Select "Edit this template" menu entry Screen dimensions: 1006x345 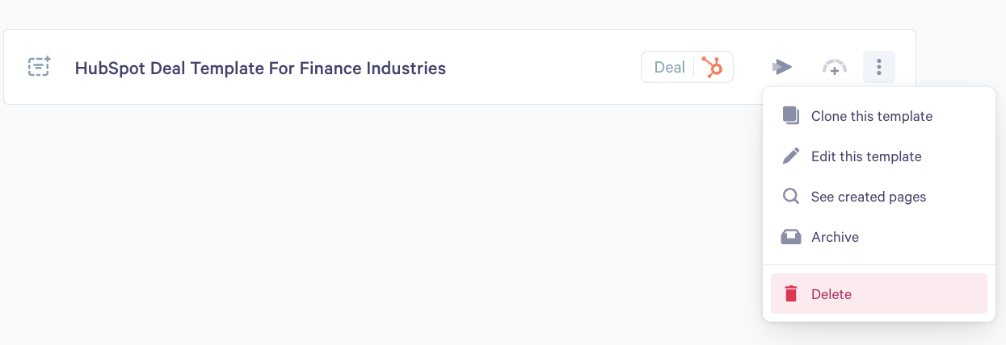tap(866, 156)
